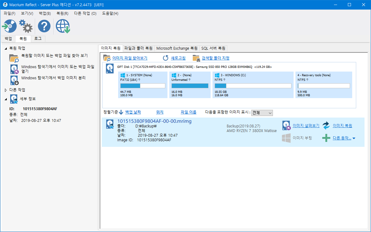Open the 파일(F) menu
Image resolution: width=371 pixels, height=232 pixels.
coord(10,14)
